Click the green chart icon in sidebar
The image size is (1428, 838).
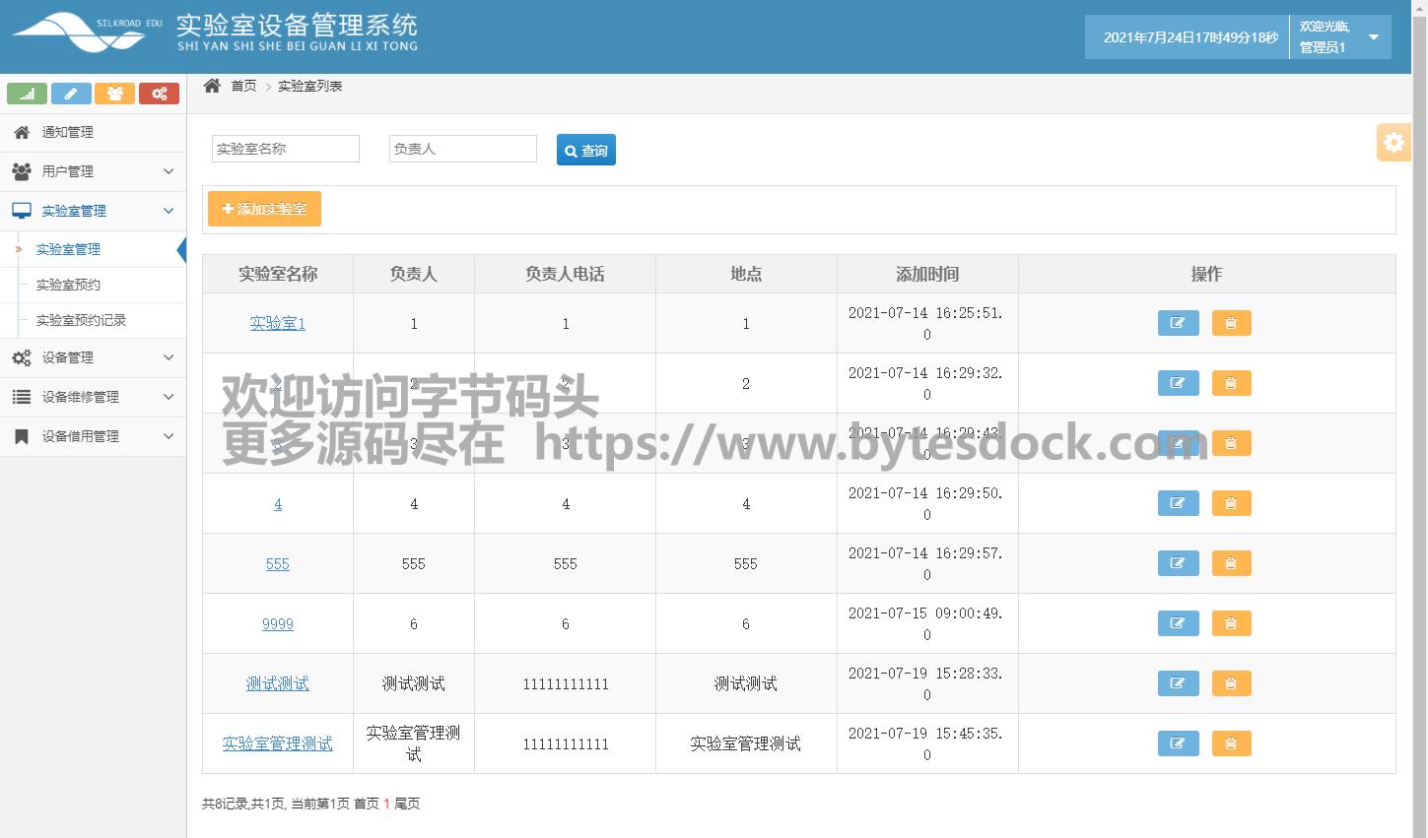[27, 94]
